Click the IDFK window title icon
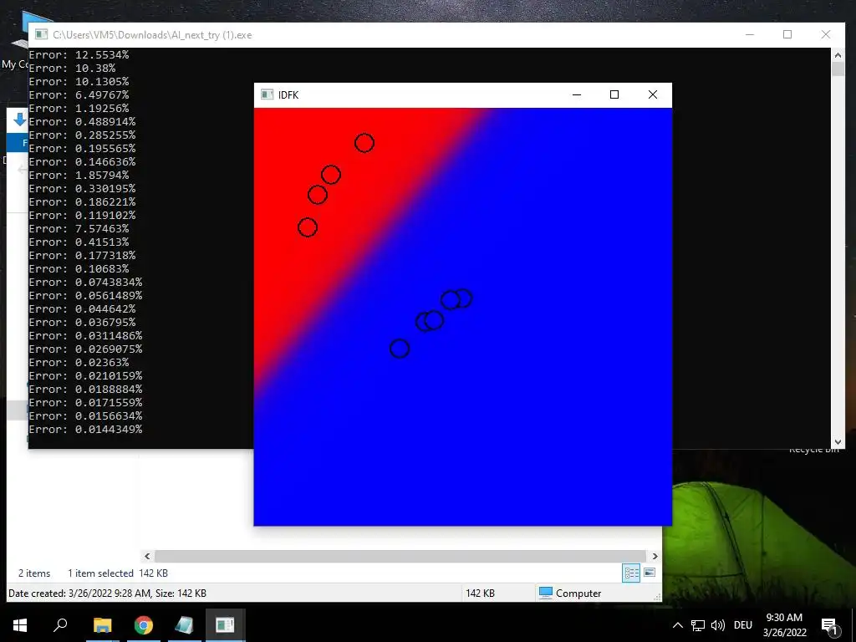Screen dimensions: 856x642 [x=267, y=95]
